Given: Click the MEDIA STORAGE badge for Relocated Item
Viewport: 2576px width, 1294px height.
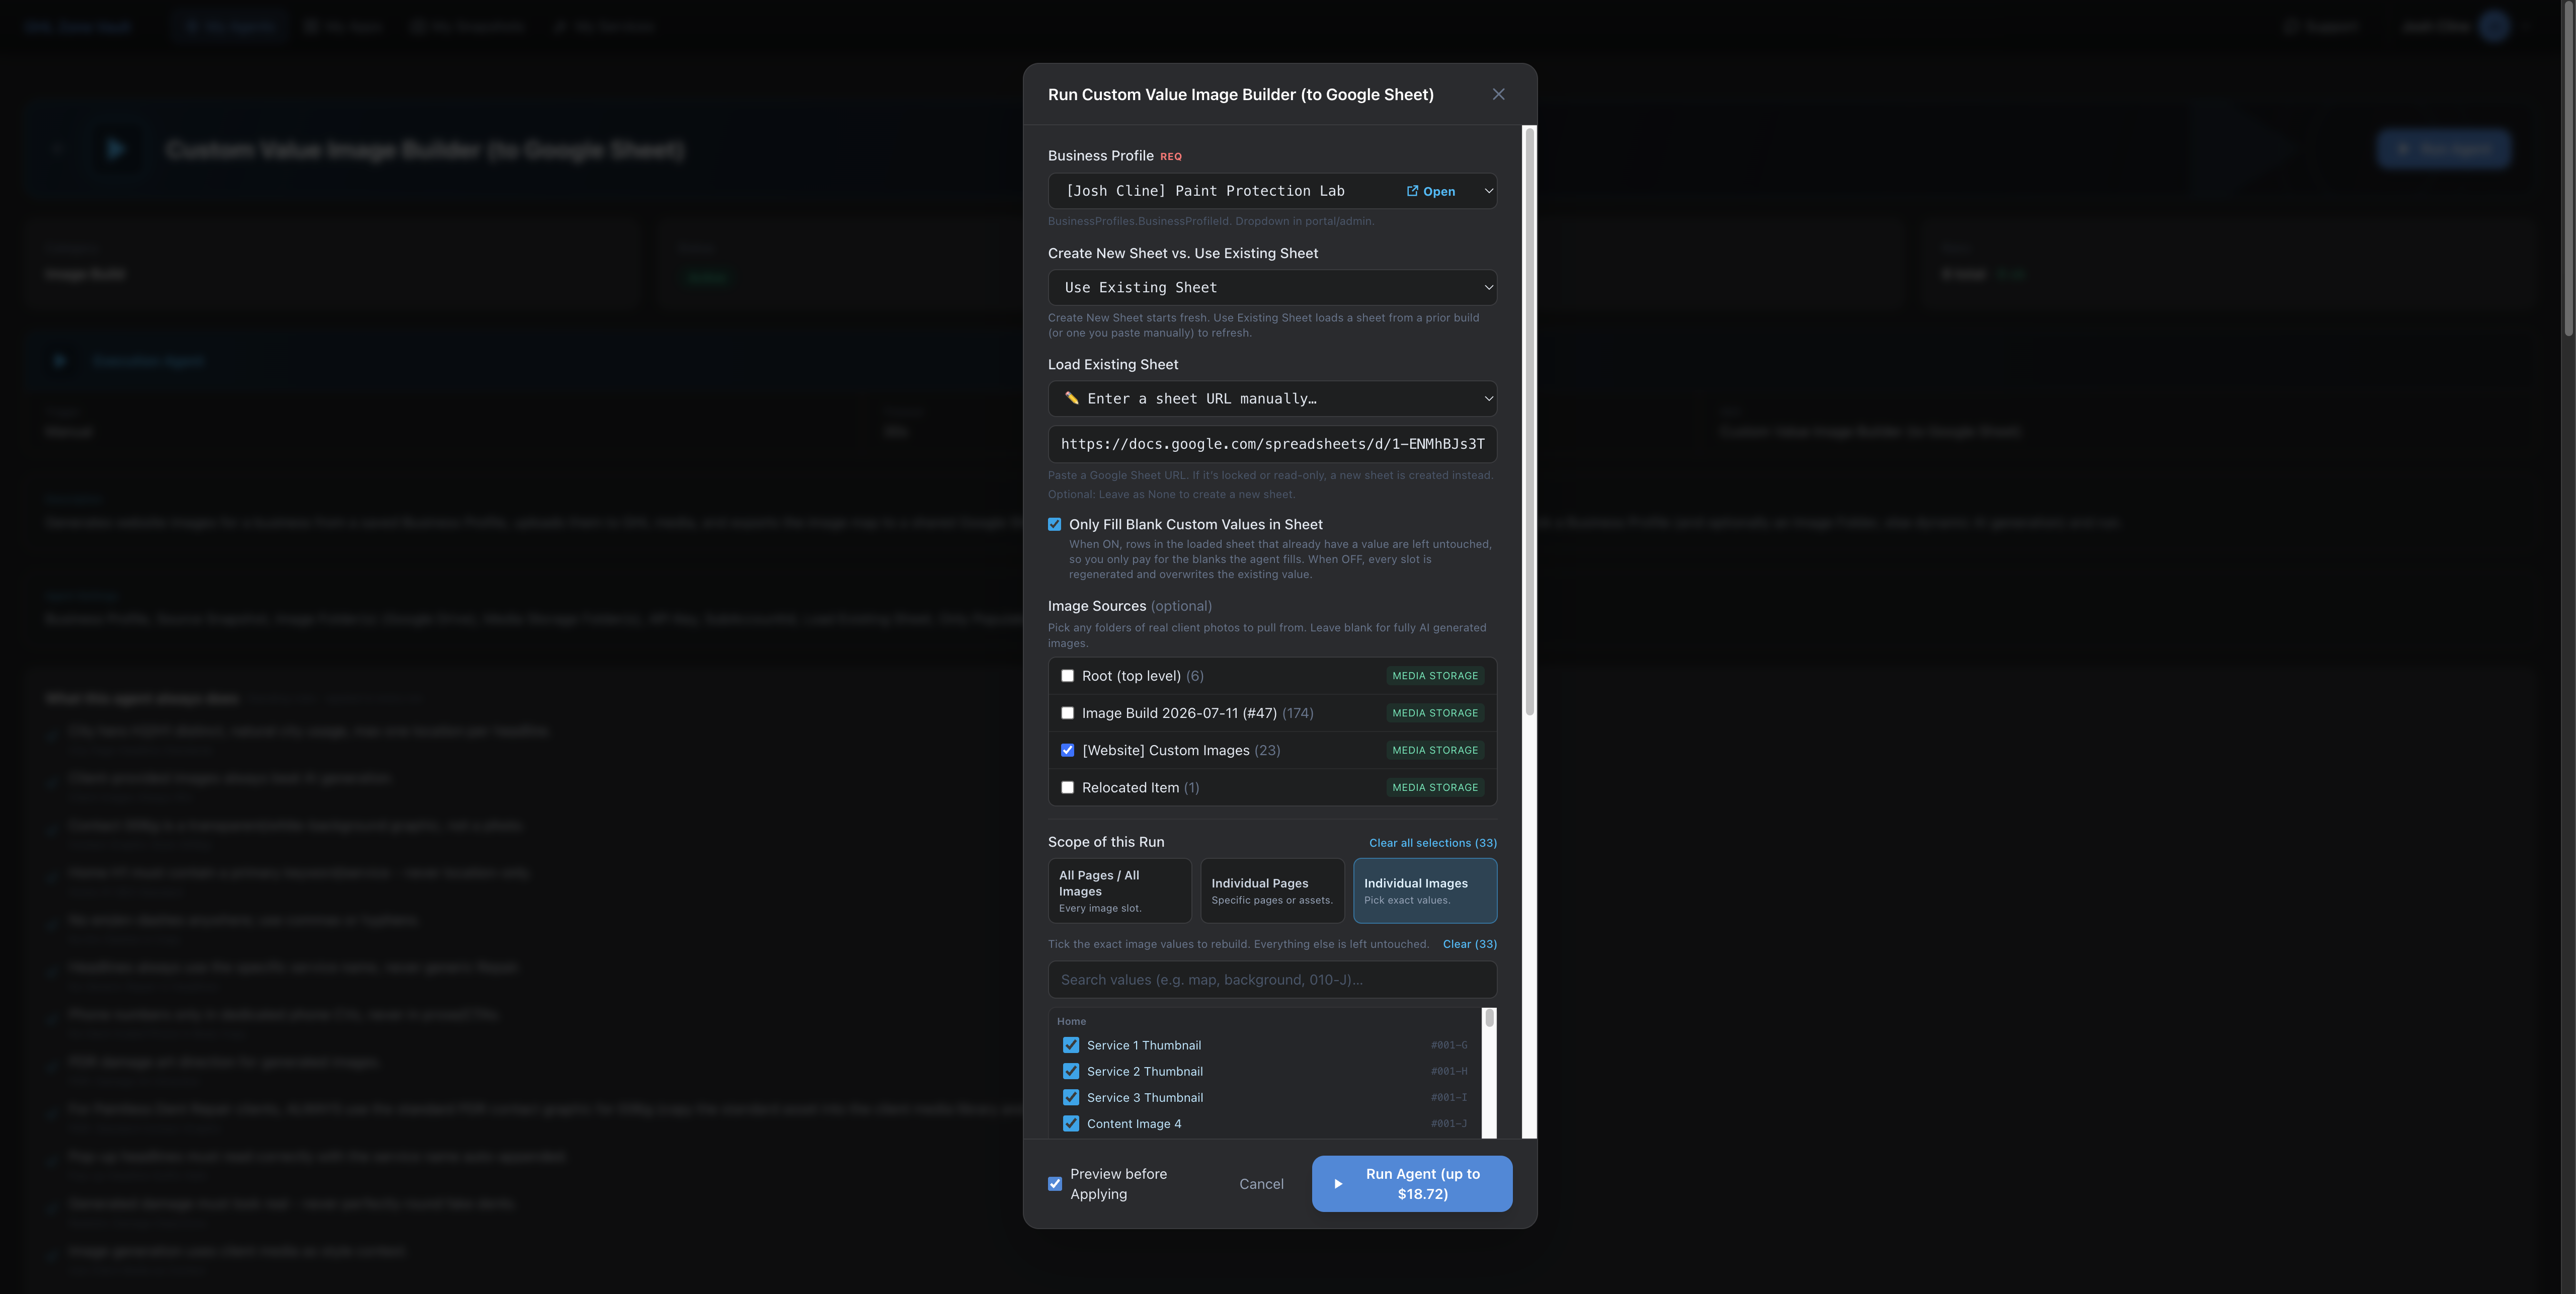Looking at the screenshot, I should (x=1434, y=787).
